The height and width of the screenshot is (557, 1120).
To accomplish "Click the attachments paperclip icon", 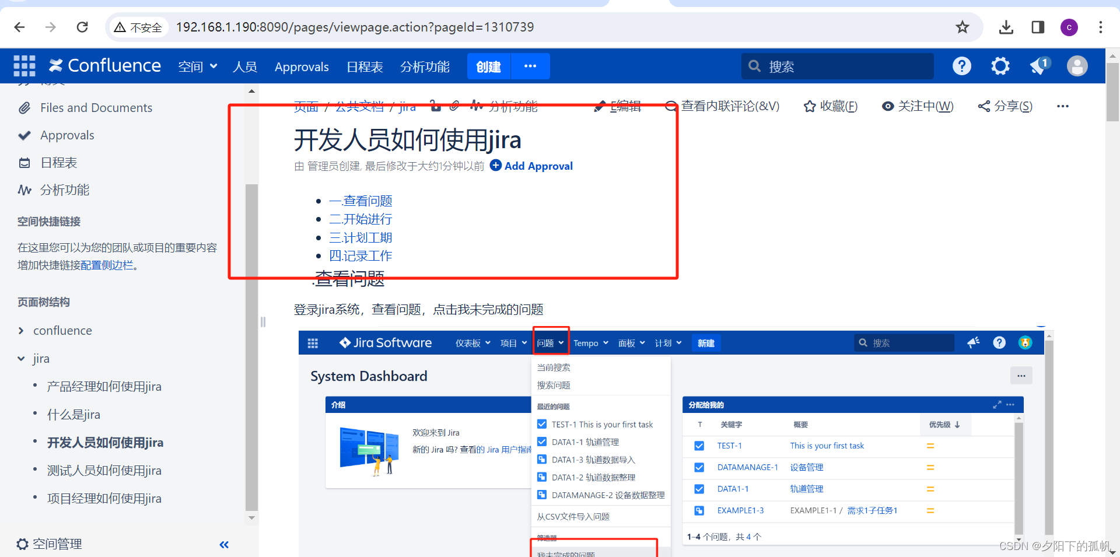I will click(455, 106).
